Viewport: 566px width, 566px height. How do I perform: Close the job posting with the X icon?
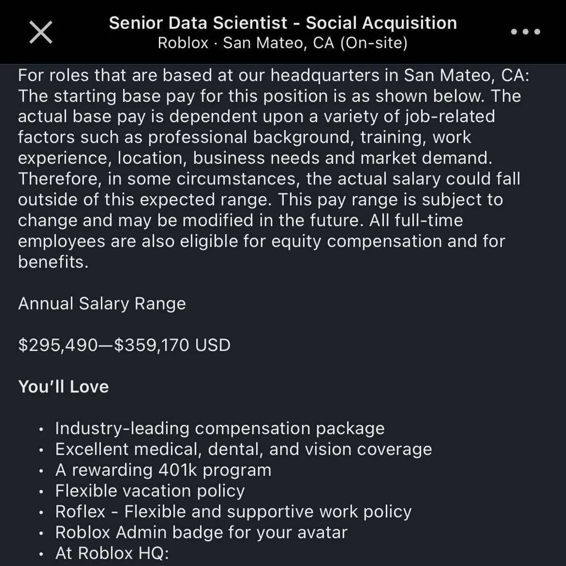click(41, 33)
